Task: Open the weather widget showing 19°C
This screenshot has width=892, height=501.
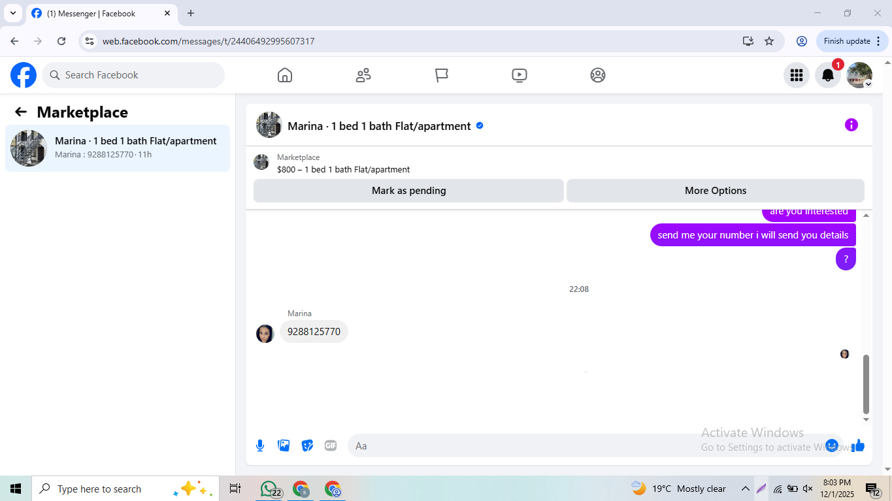Action: [x=678, y=489]
